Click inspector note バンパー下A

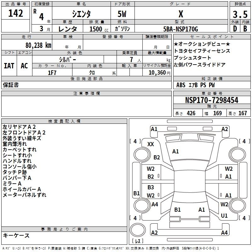[17, 178]
